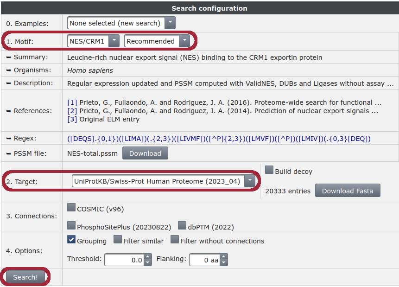Decrease Flanking value with down arrow
The width and height of the screenshot is (399, 287).
pos(223,262)
